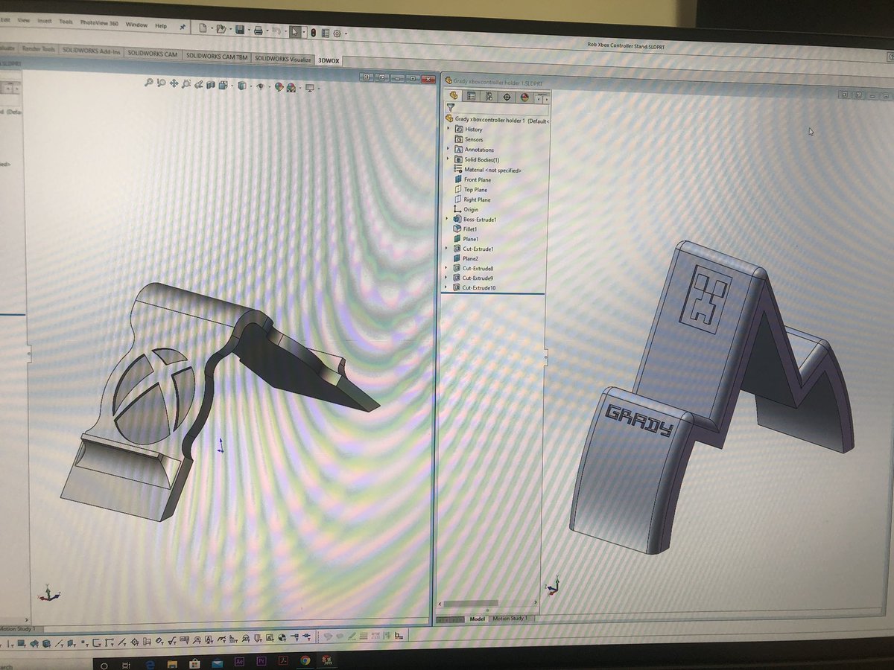Screen dimensions: 894x670
Task: Expand the Cut-Extrude8 feature
Action: tap(446, 267)
